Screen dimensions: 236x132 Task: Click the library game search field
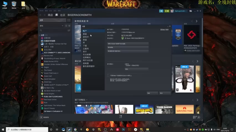pyautogui.click(x=55, y=31)
